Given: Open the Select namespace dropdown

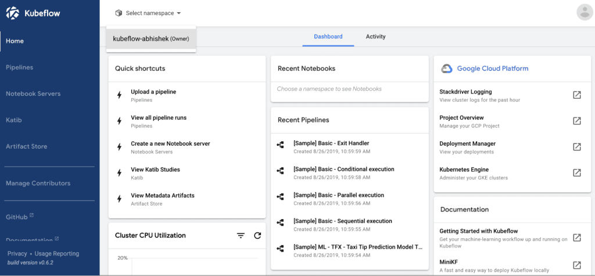Looking at the screenshot, I should coord(148,13).
